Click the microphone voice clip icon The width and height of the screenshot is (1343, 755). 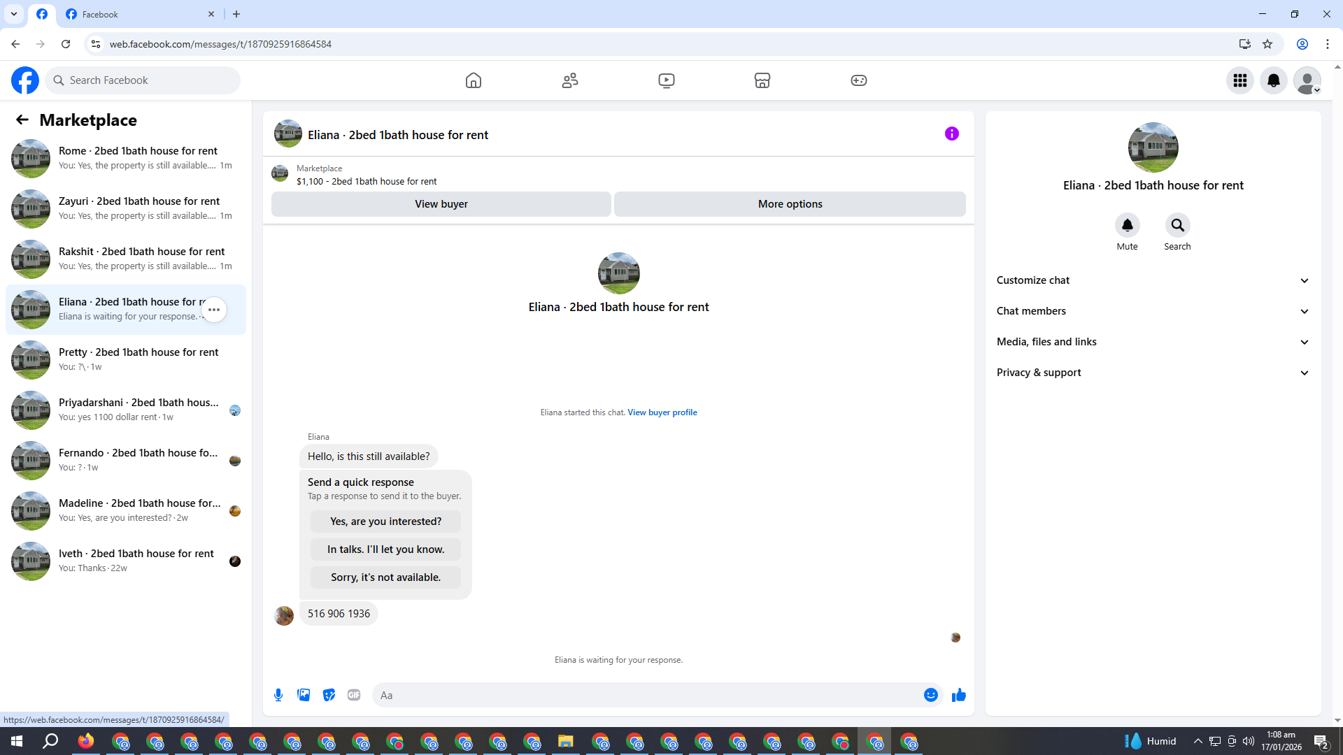point(278,695)
